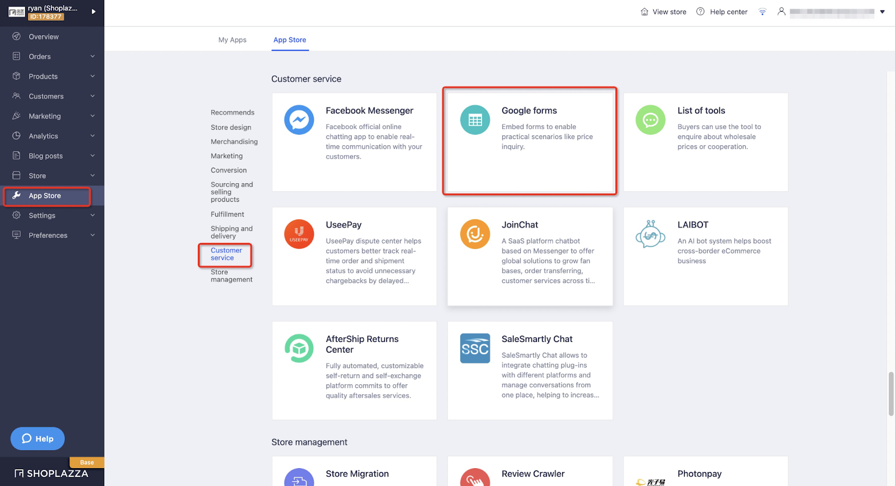The image size is (895, 486).
Task: Open the Facebook Messenger app title
Action: pyautogui.click(x=369, y=111)
